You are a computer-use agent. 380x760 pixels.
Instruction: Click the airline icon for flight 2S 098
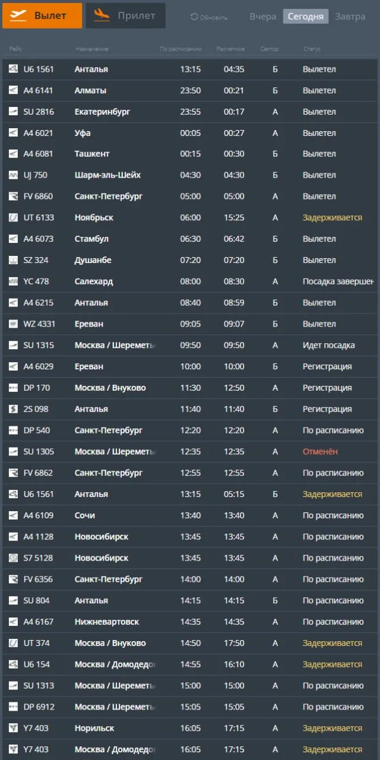point(13,409)
